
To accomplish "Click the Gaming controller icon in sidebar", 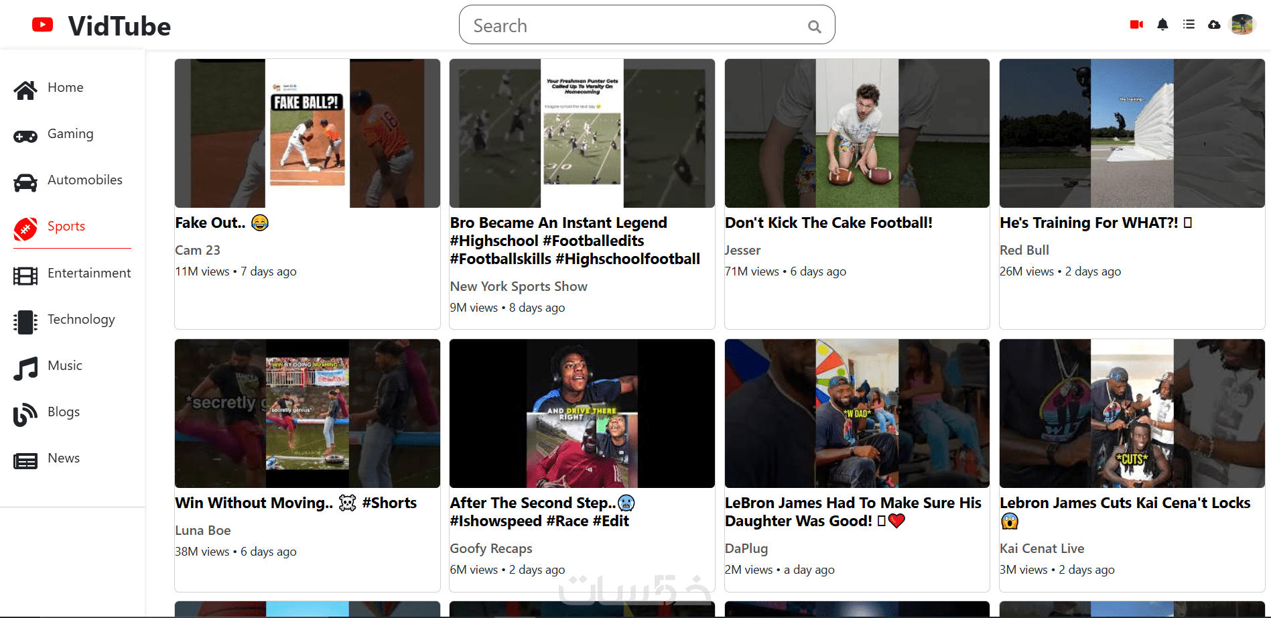I will tap(25, 136).
